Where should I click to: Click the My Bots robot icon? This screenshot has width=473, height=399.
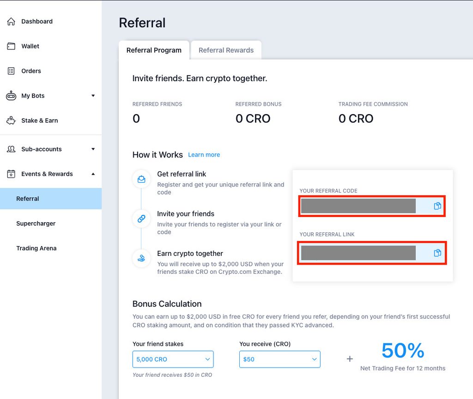pyautogui.click(x=11, y=96)
